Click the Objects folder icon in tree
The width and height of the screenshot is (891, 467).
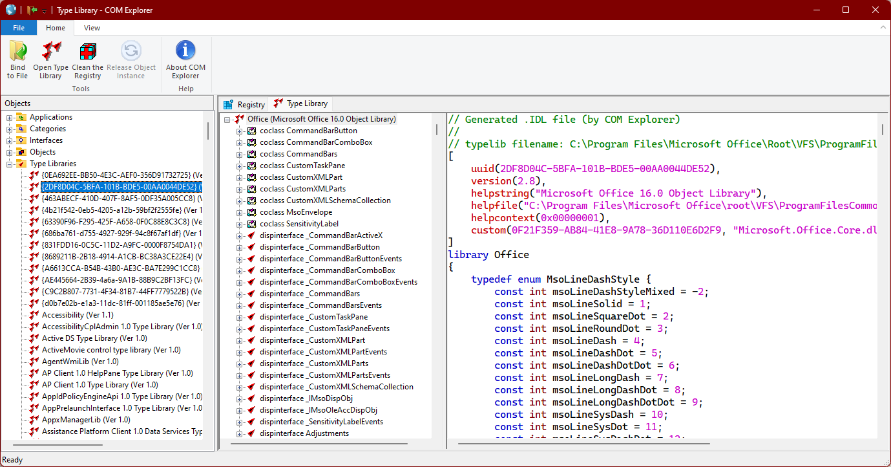point(21,152)
